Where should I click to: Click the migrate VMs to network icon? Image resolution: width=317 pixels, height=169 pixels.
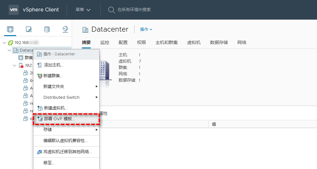(x=40, y=152)
